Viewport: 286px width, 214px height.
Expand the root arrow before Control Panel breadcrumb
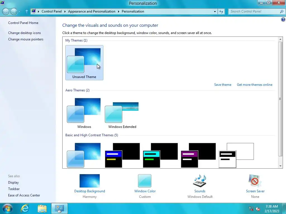tap(39, 11)
